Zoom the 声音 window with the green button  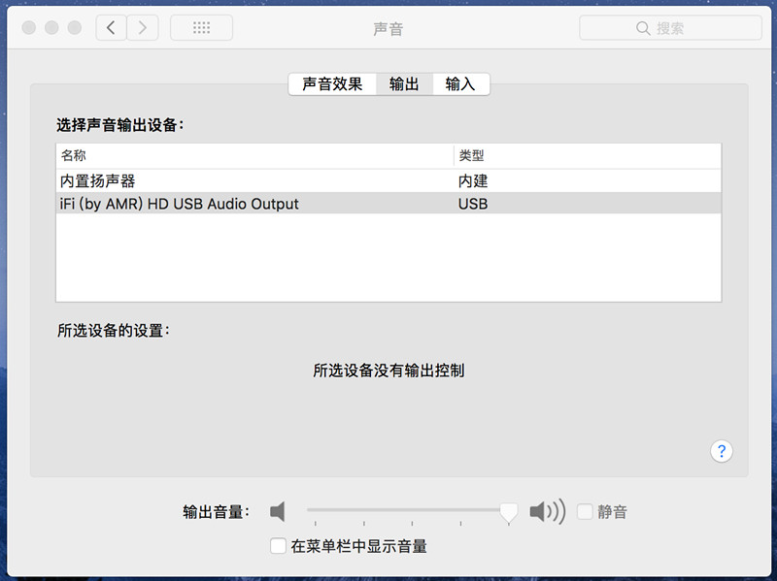coord(72,28)
